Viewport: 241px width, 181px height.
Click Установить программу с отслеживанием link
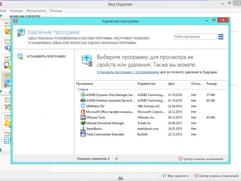[128, 72]
